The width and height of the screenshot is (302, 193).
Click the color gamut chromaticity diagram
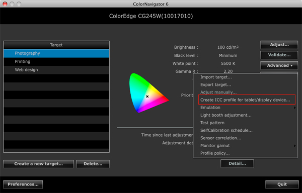tap(149, 93)
